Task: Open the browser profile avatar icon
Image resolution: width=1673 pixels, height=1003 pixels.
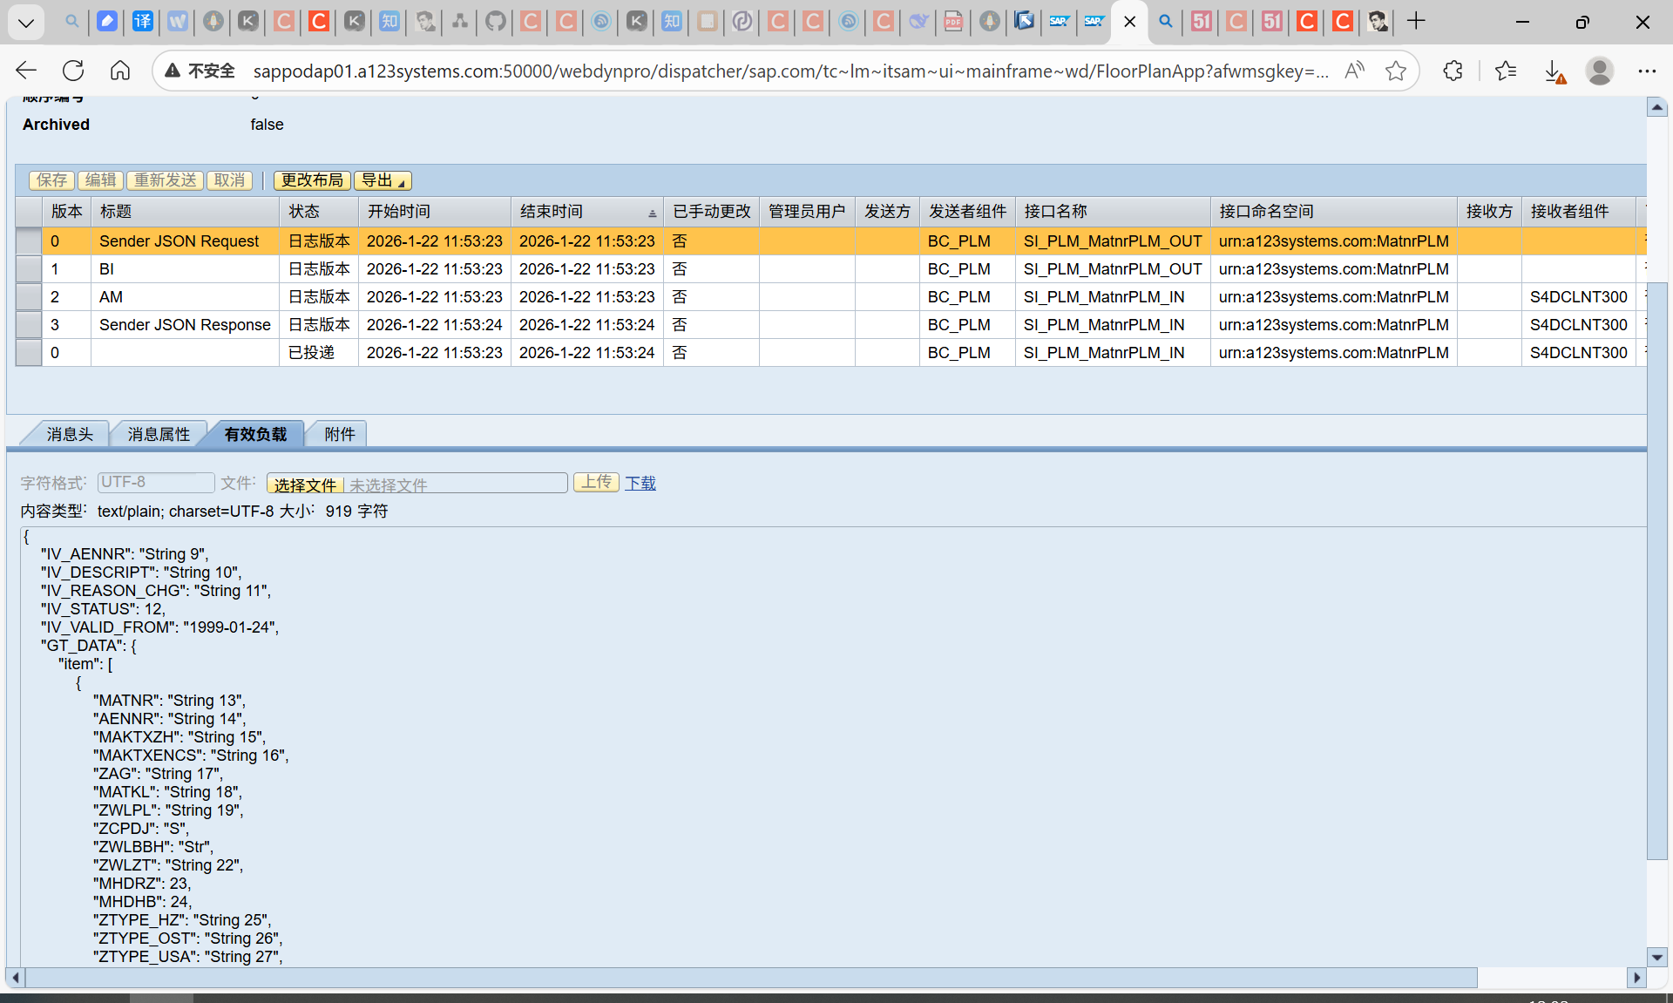Action: (x=1599, y=71)
